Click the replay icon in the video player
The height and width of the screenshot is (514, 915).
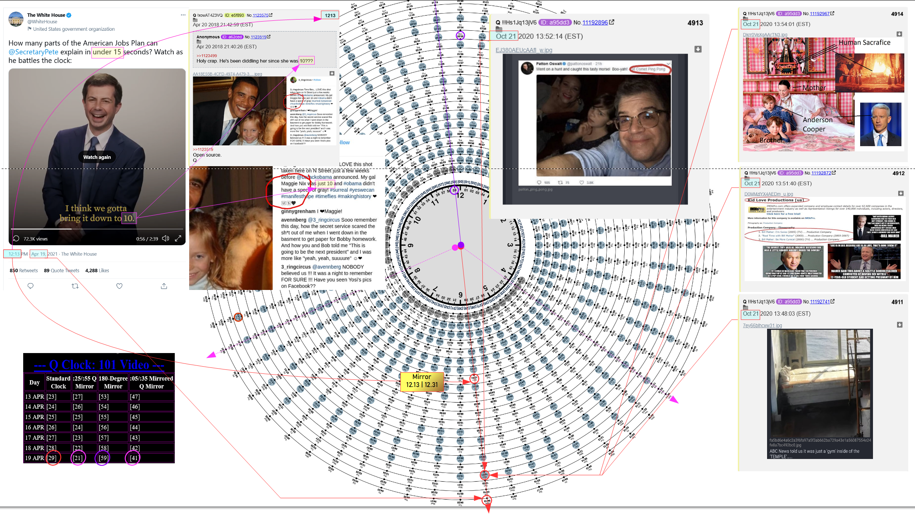click(x=16, y=239)
